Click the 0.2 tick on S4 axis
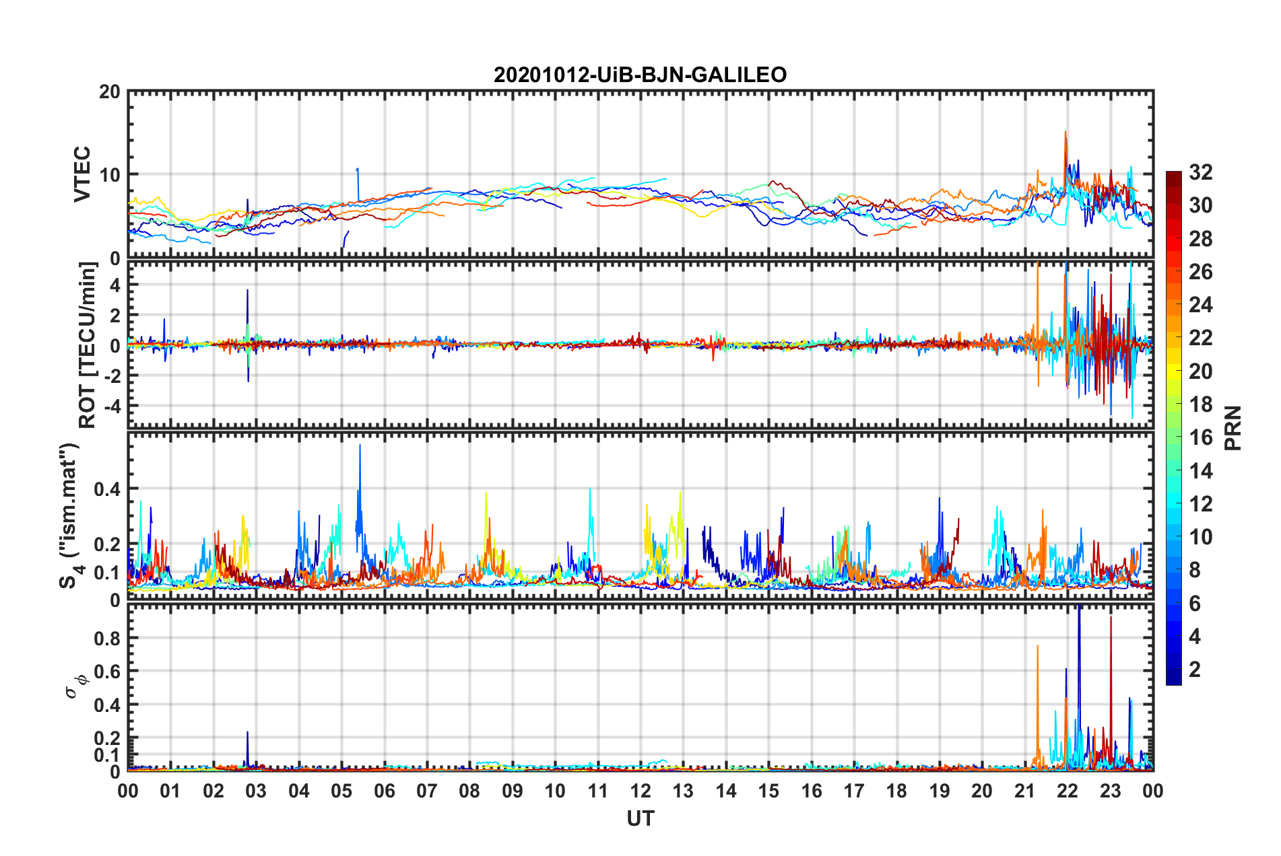This screenshot has width=1281, height=856. click(107, 544)
